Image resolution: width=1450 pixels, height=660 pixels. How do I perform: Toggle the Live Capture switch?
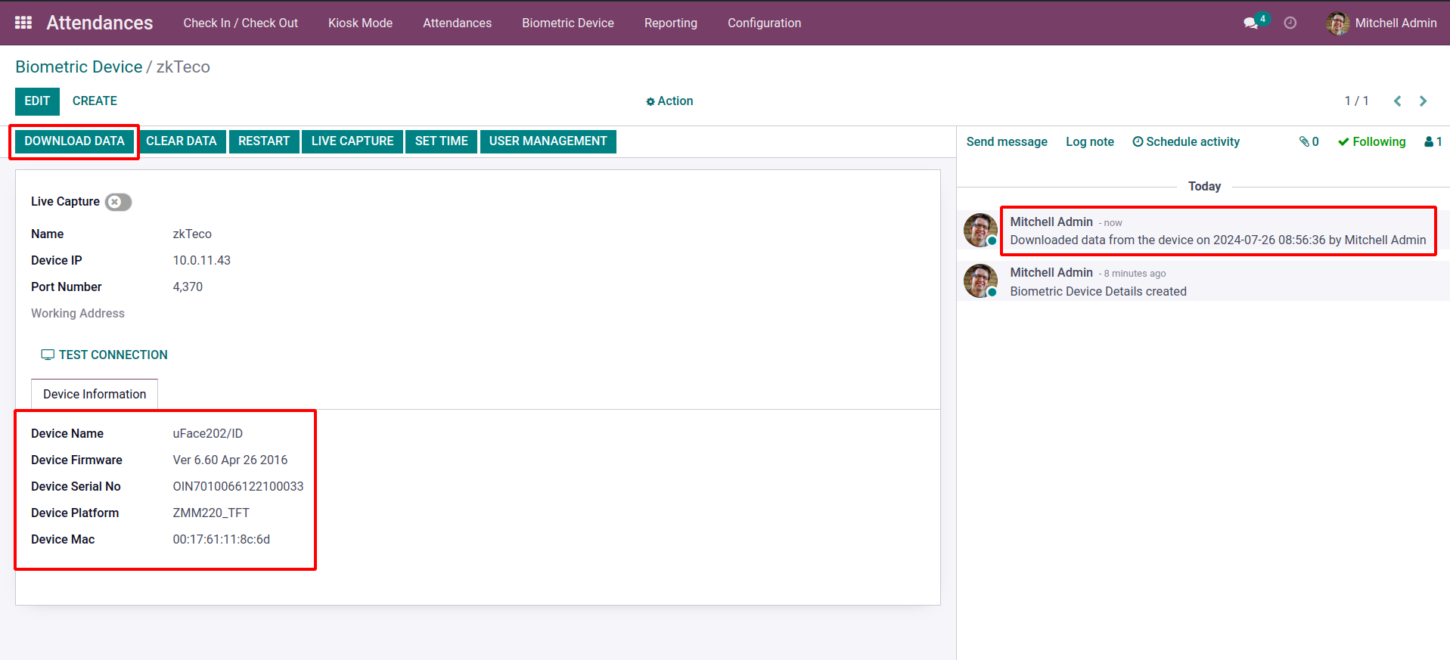point(118,202)
